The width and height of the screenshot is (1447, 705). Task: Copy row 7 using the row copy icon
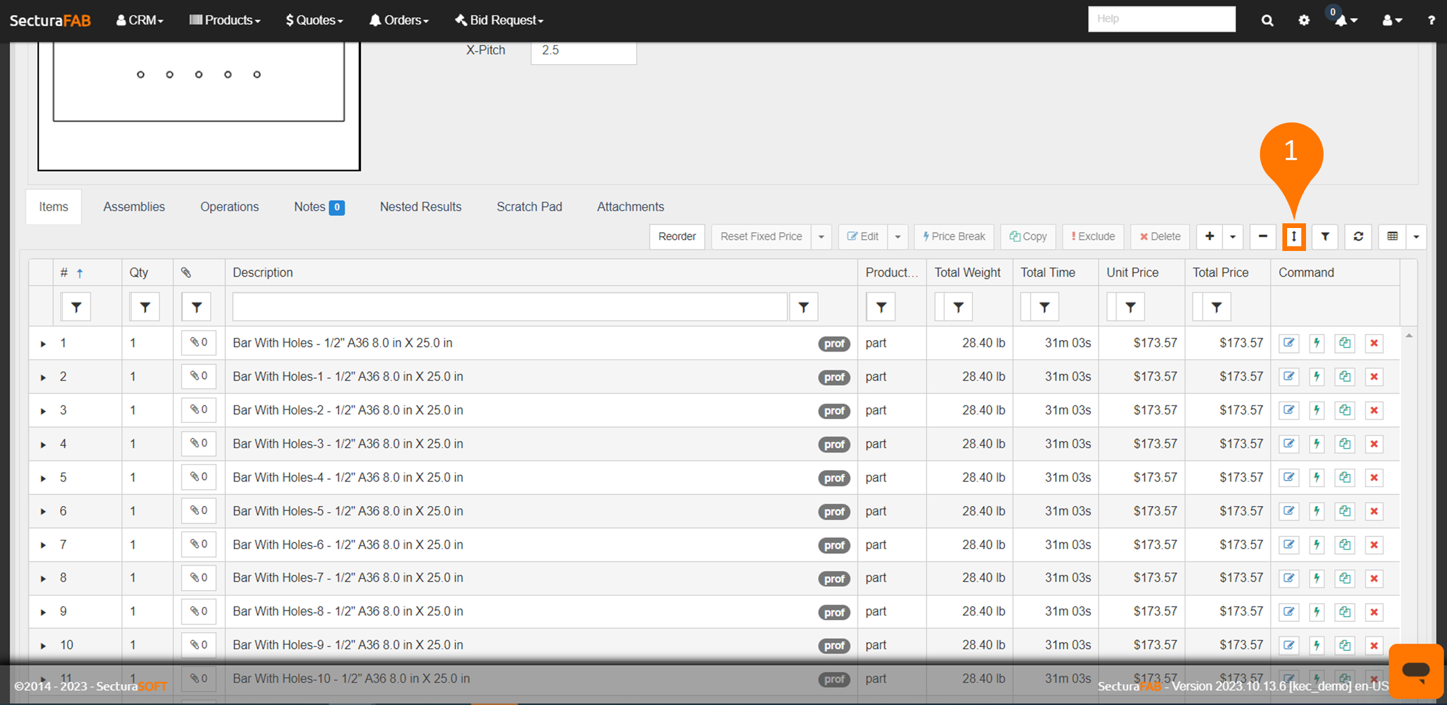pyautogui.click(x=1344, y=544)
